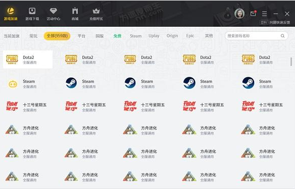Open the mail inbox with red notification
295x189 pixels.
coord(253,14)
